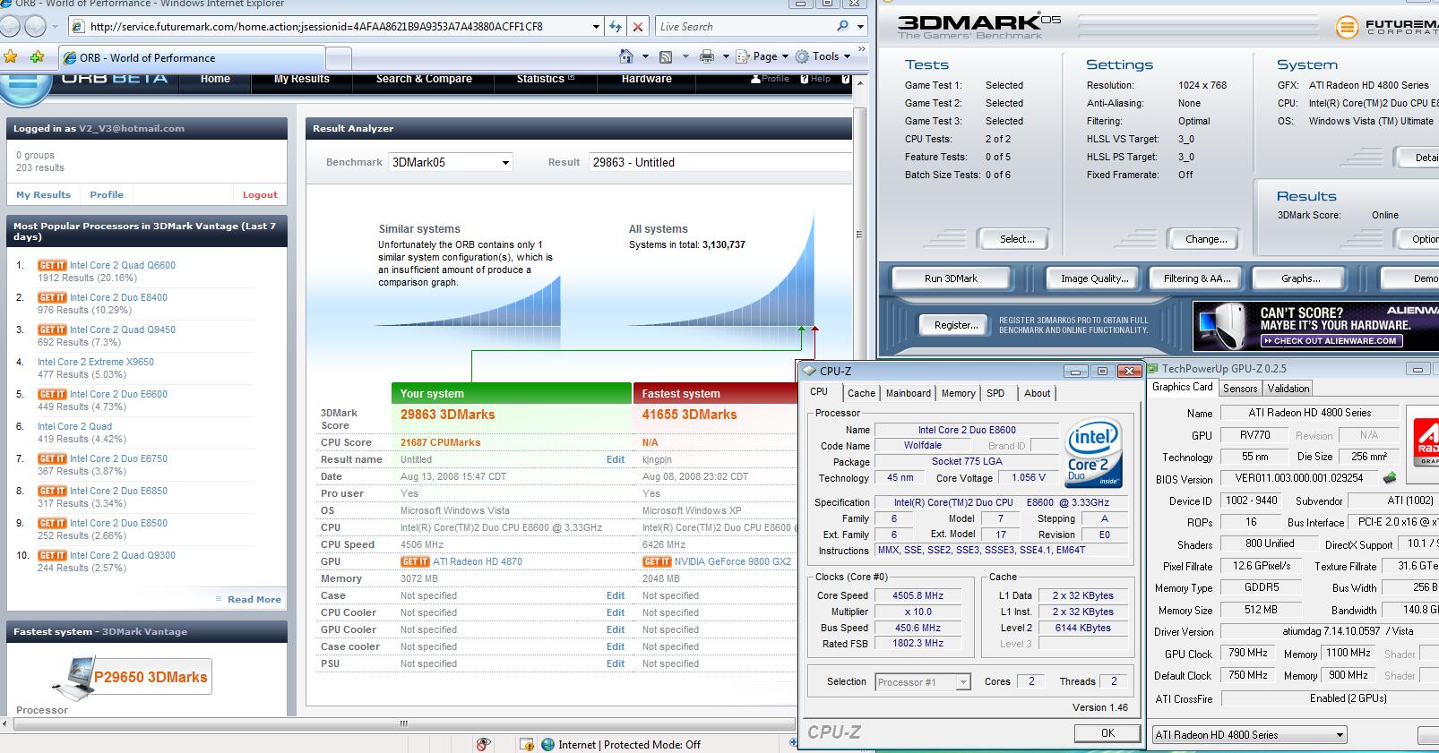Viewport: 1439px width, 753px height.
Task: Expand address bar history dropdown arrow
Action: point(596,27)
